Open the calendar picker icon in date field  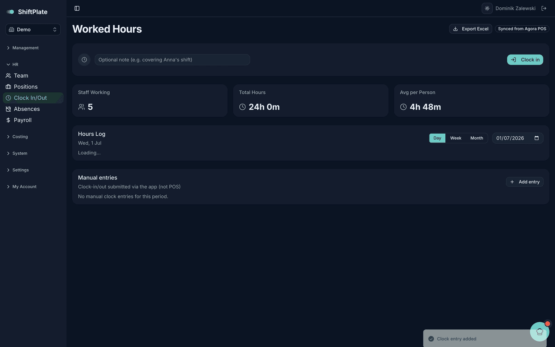coord(537,138)
